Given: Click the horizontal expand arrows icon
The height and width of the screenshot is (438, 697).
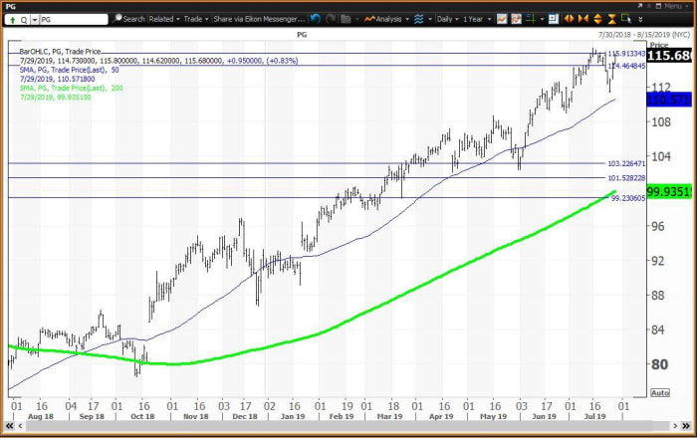Looking at the screenshot, I should tap(570, 19).
